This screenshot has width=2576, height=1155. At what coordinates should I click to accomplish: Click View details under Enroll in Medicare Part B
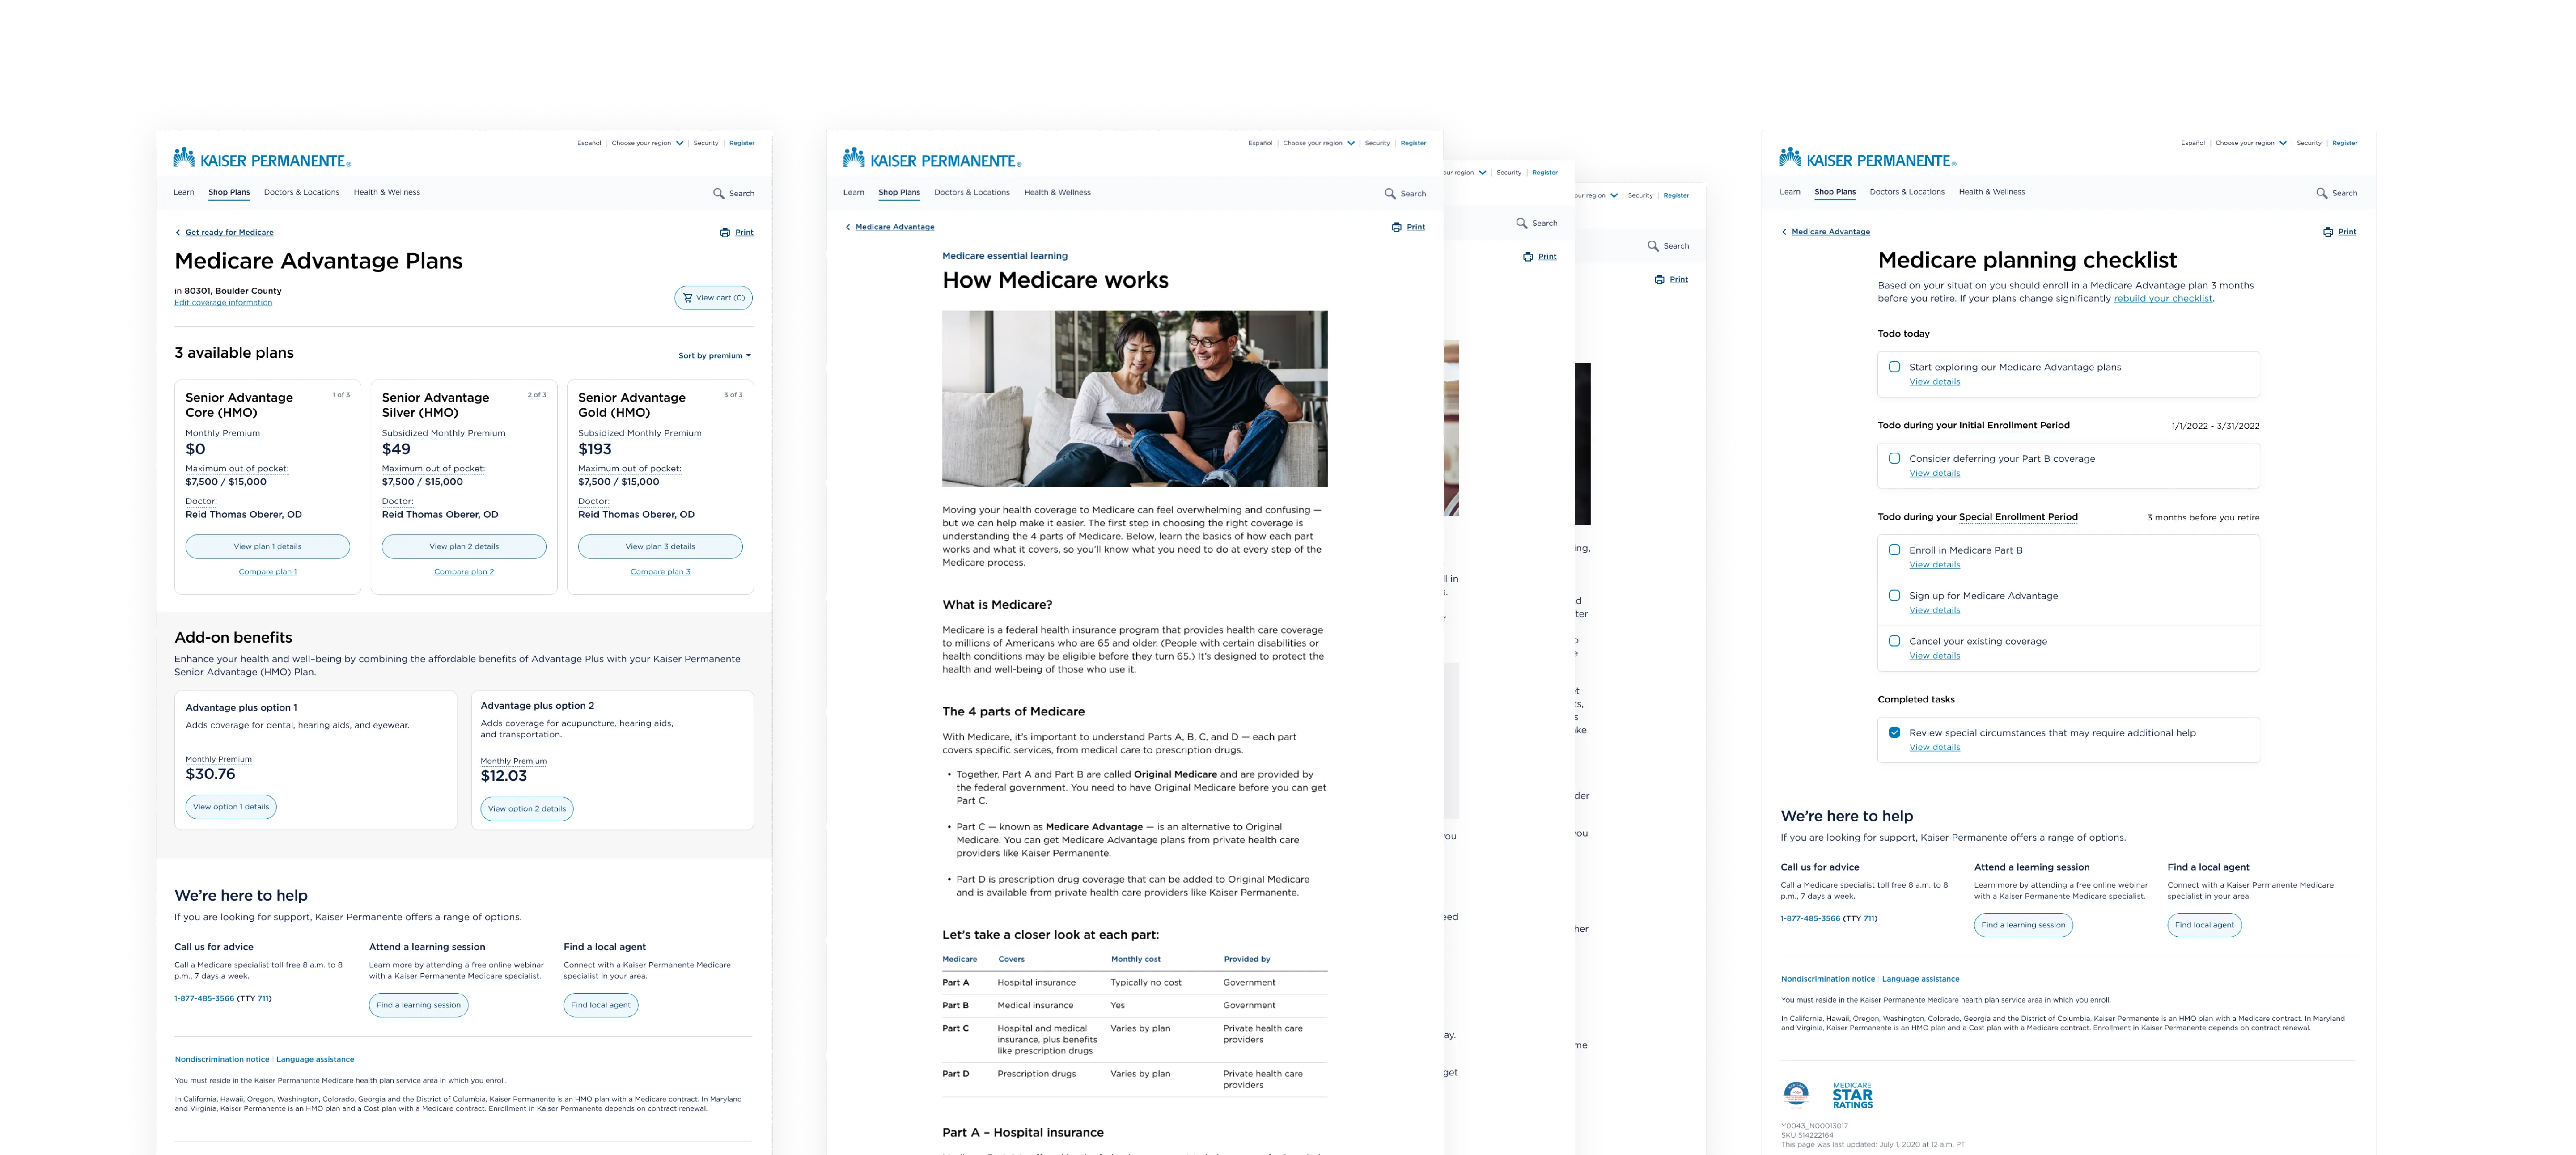click(x=1934, y=565)
